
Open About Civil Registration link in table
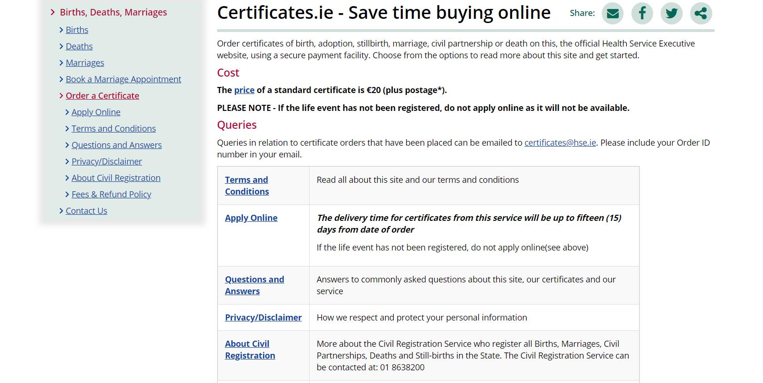click(x=250, y=350)
